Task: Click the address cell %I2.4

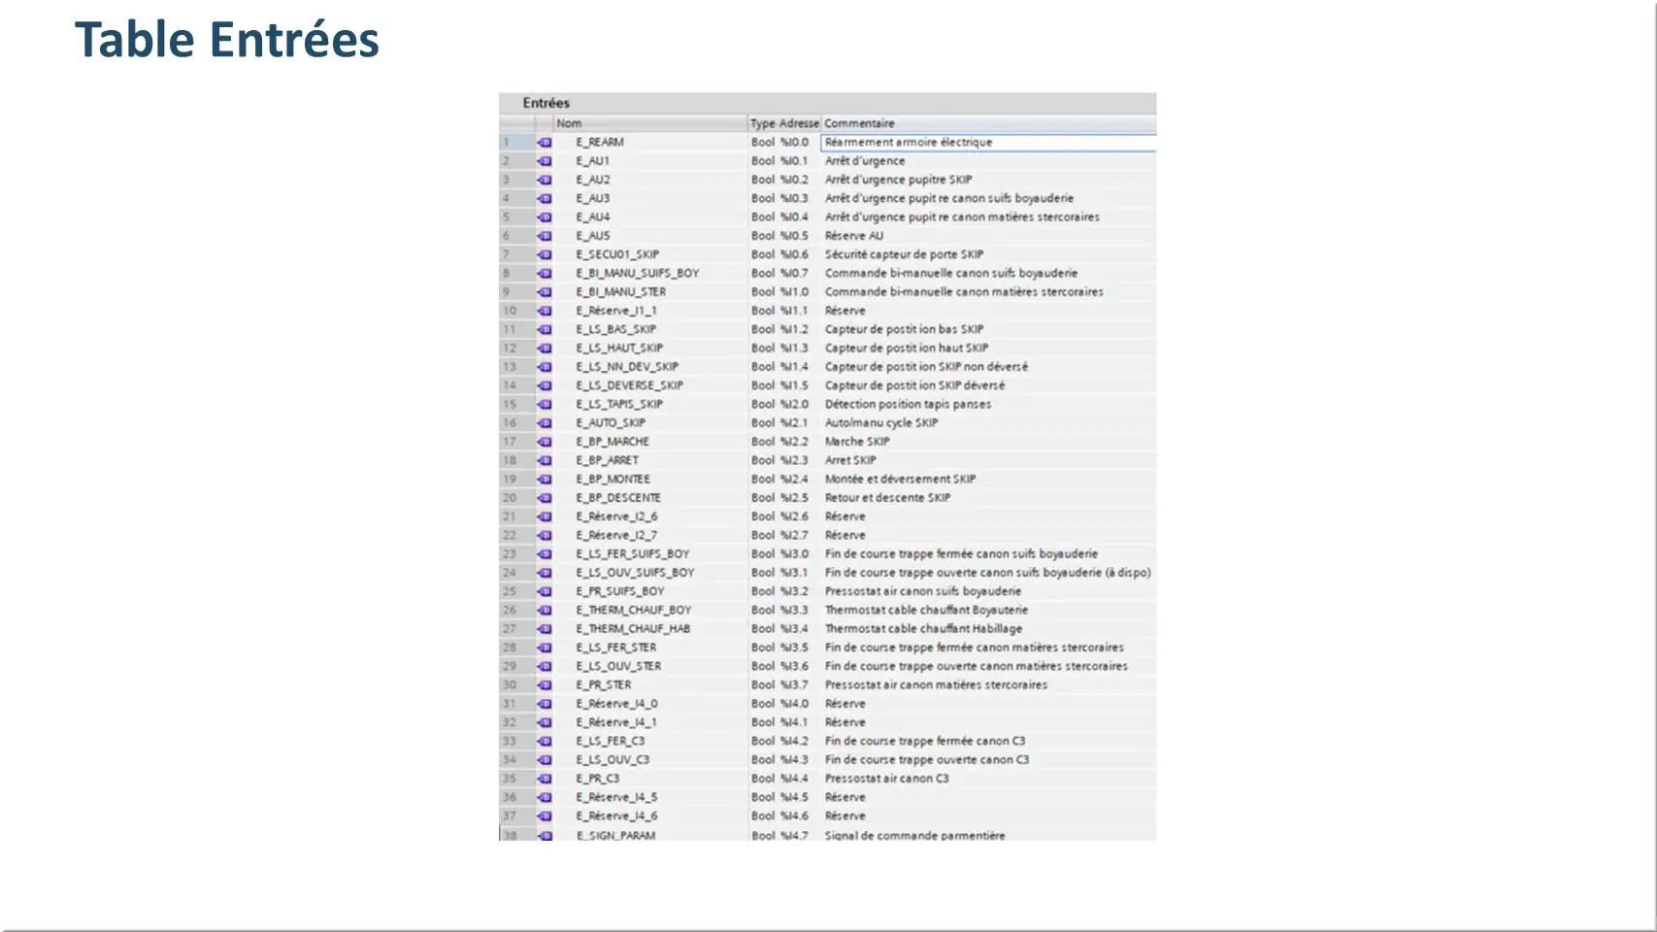Action: tap(794, 479)
